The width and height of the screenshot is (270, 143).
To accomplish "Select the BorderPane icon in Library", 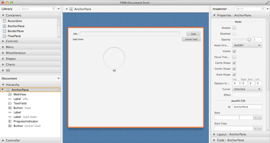I will point(4,31).
